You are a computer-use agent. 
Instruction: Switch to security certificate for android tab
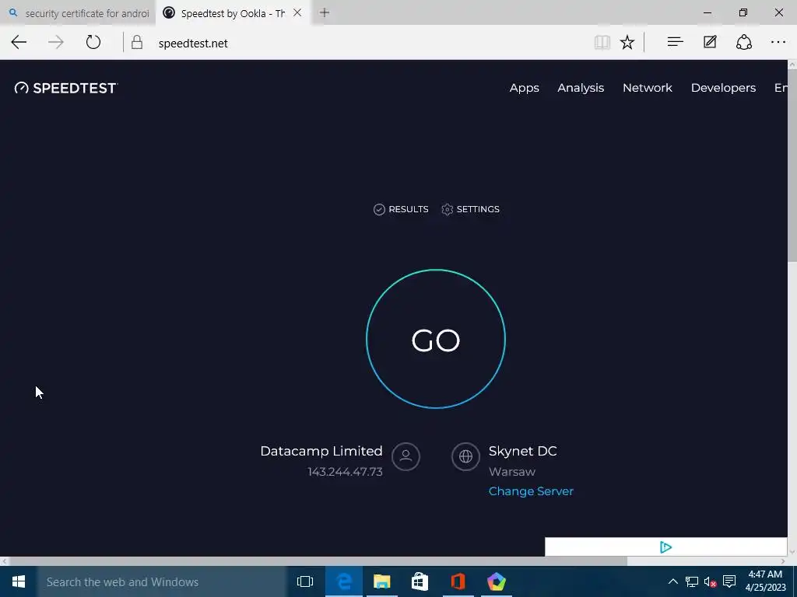(78, 12)
